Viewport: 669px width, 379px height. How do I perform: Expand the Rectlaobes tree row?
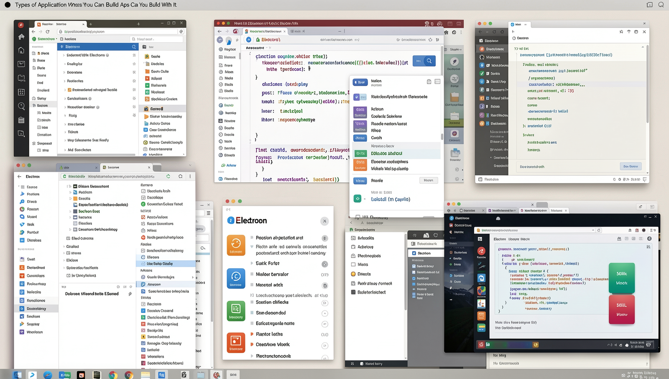65,81
